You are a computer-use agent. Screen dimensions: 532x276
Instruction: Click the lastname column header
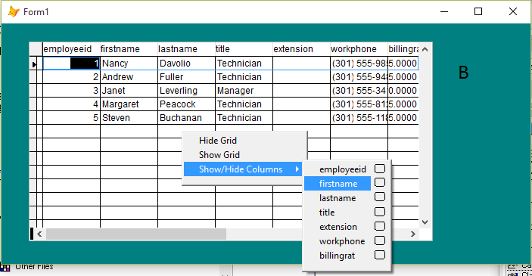click(x=186, y=49)
